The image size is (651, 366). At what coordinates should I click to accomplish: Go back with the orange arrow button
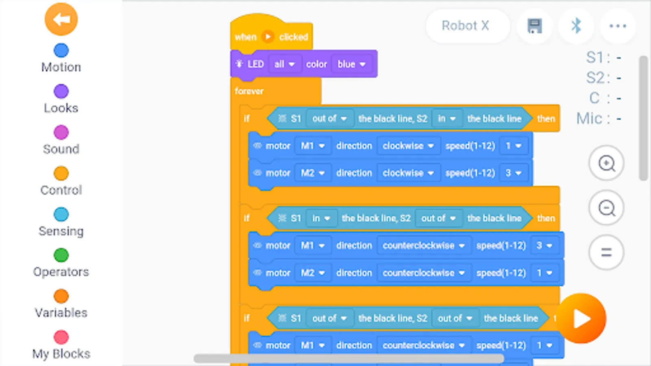click(61, 19)
